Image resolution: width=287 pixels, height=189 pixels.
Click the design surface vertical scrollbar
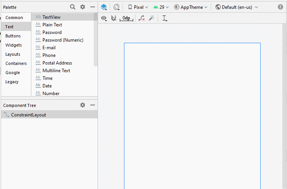pyautogui.click(x=284, y=106)
